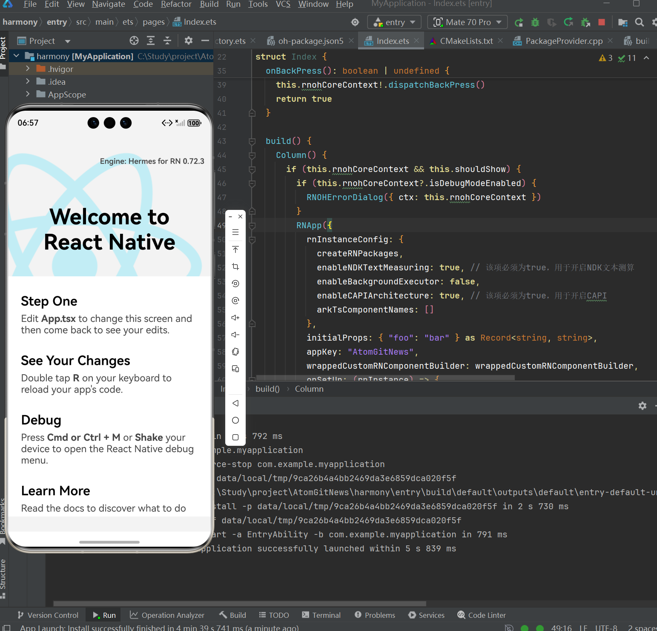The height and width of the screenshot is (631, 657).
Task: Click the Run output horizontal scrollbar
Action: pos(240,603)
